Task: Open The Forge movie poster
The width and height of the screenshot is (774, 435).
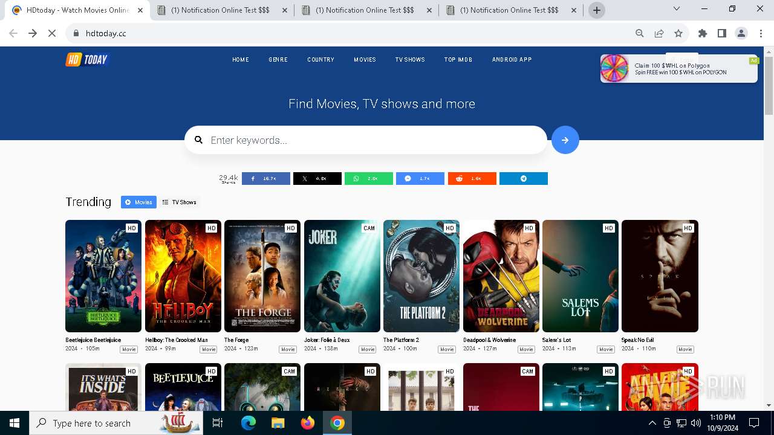Action: coord(262,276)
